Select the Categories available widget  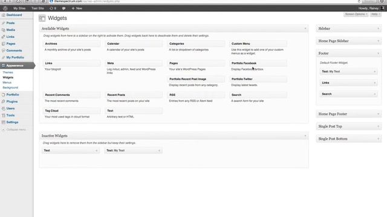click(196, 44)
